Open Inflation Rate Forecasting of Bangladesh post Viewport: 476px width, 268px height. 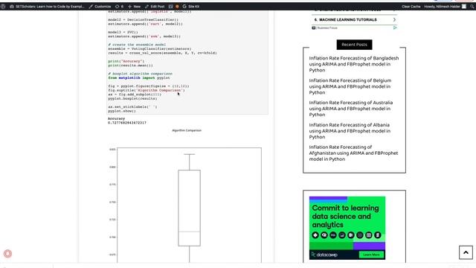pos(354,64)
